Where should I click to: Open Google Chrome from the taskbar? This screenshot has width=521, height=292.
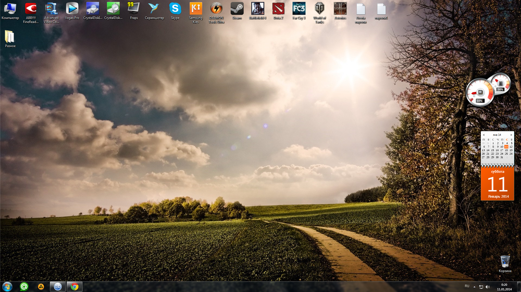(75, 286)
